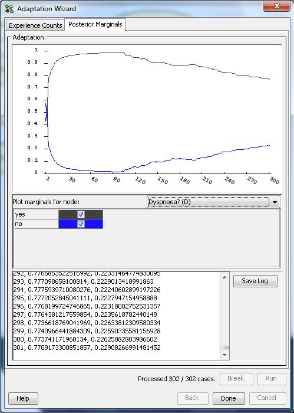The width and height of the screenshot is (294, 413).
Task: Click log line starting with 297
Action: click(x=85, y=314)
